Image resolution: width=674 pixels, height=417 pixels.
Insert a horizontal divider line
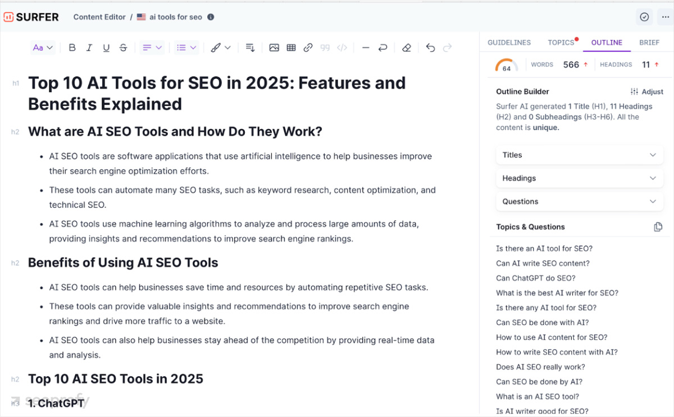click(x=366, y=48)
